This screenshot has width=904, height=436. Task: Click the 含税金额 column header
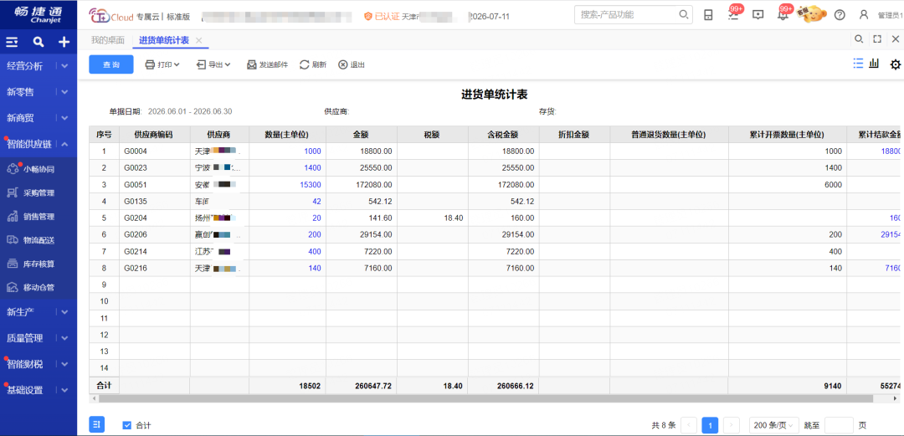coord(503,135)
